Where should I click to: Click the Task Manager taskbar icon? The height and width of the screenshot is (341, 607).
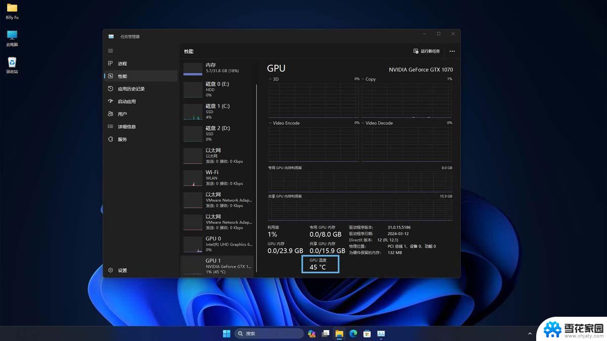tap(381, 333)
